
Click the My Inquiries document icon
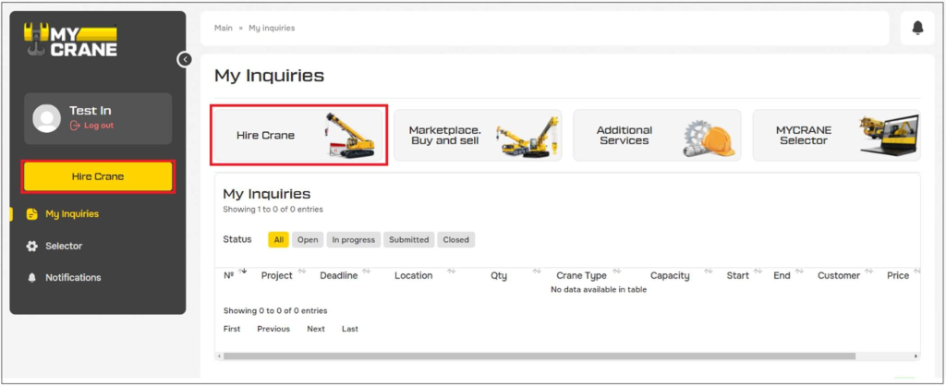(32, 214)
